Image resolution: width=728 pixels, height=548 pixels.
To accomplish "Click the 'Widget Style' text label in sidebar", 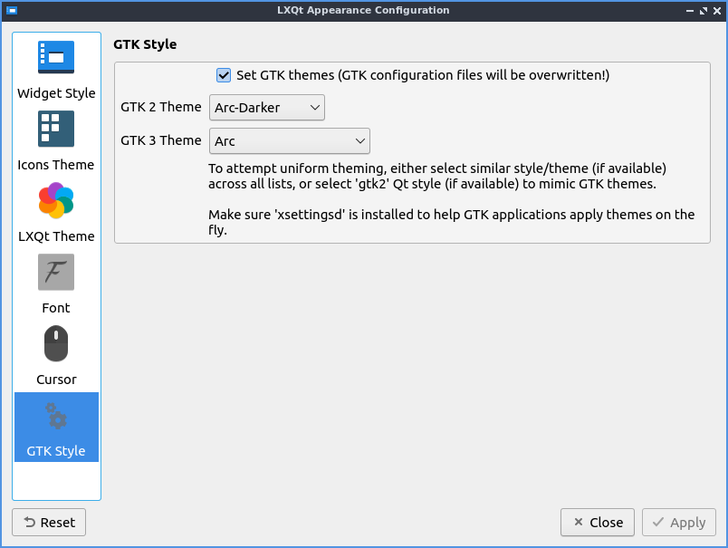I will tap(56, 93).
